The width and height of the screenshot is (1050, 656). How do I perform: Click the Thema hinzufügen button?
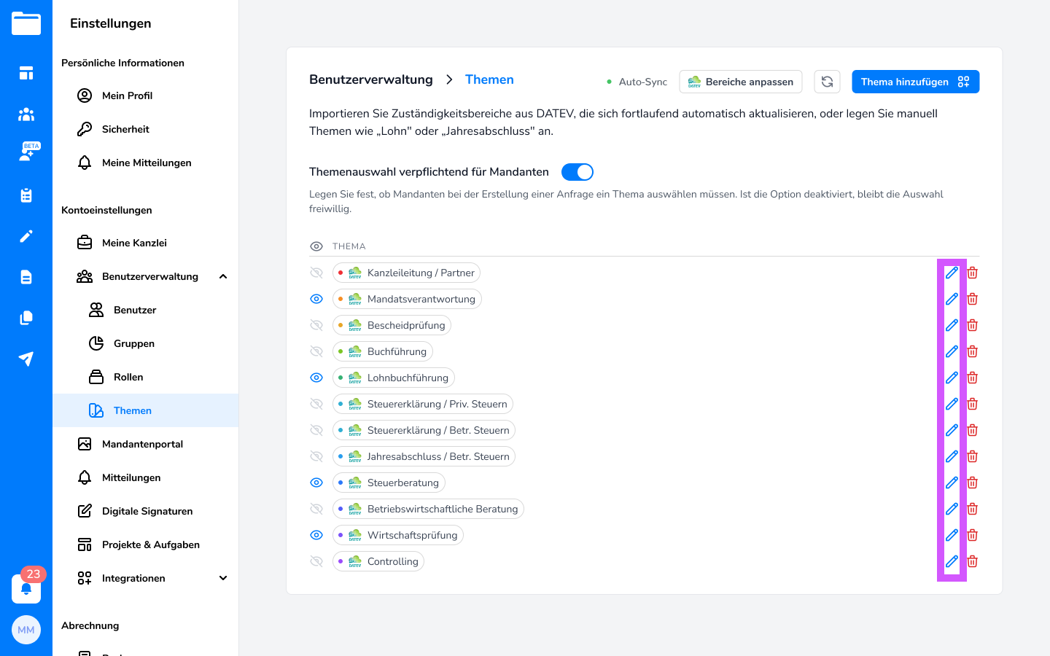915,82
